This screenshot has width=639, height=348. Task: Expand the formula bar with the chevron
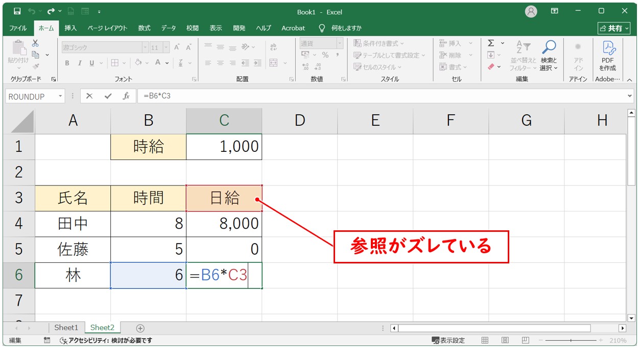click(x=629, y=96)
